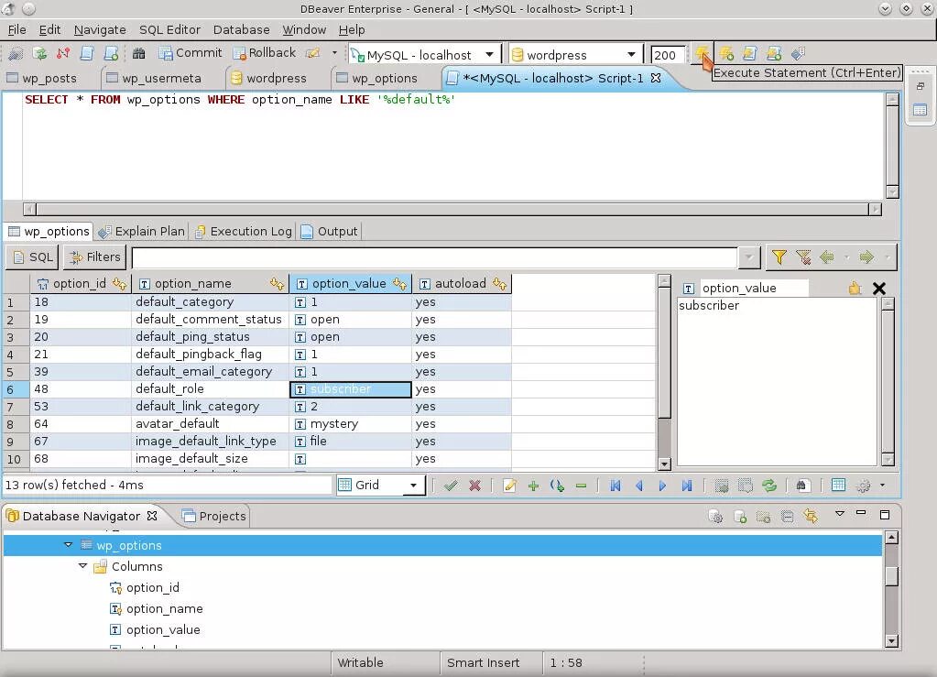Viewport: 937px width, 677px height.
Task: Switch to the Explain Plan tab
Action: (142, 231)
